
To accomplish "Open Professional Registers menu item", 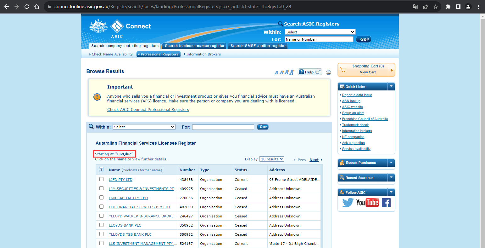I will pyautogui.click(x=159, y=54).
